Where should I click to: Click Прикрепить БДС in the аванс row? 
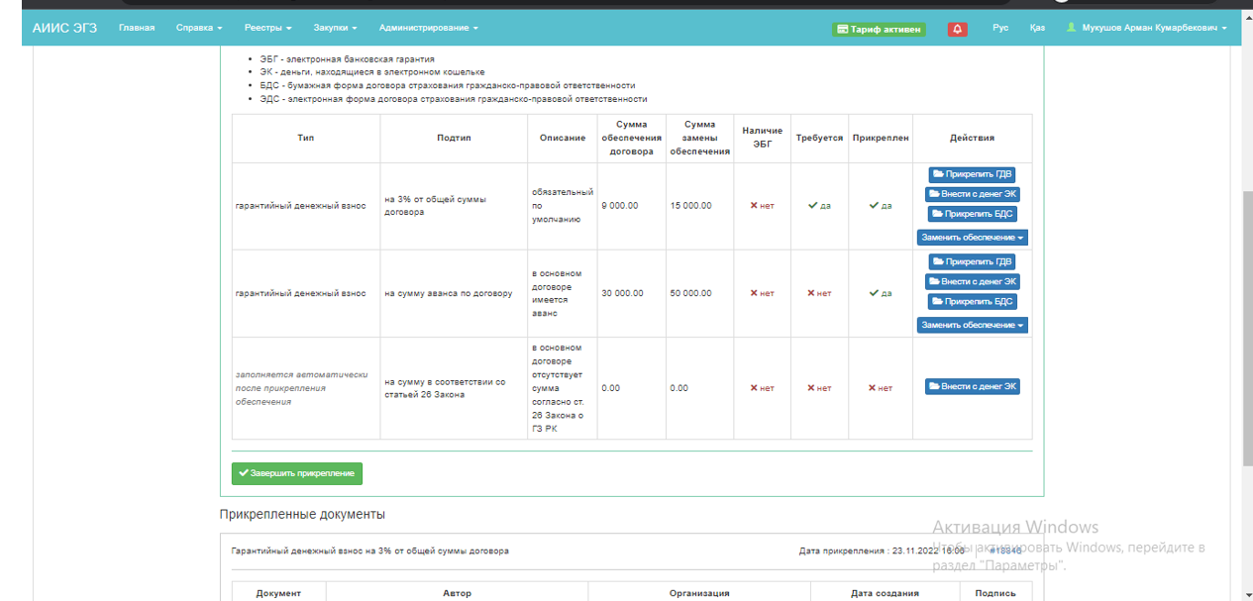pyautogui.click(x=972, y=301)
